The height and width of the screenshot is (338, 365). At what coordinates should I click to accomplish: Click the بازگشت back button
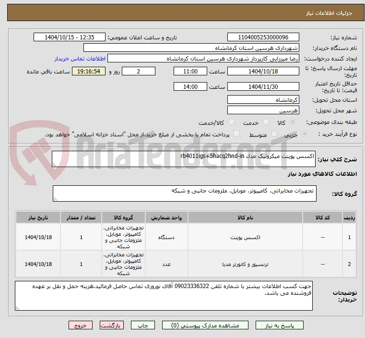(112, 325)
